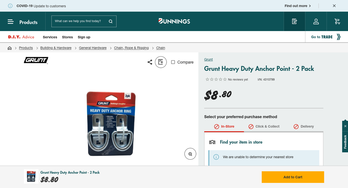Expand the Find out more banner link
The width and height of the screenshot is (348, 188).
(x=296, y=6)
